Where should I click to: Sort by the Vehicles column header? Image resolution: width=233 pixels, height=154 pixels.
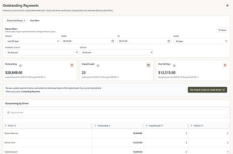coord(198,126)
